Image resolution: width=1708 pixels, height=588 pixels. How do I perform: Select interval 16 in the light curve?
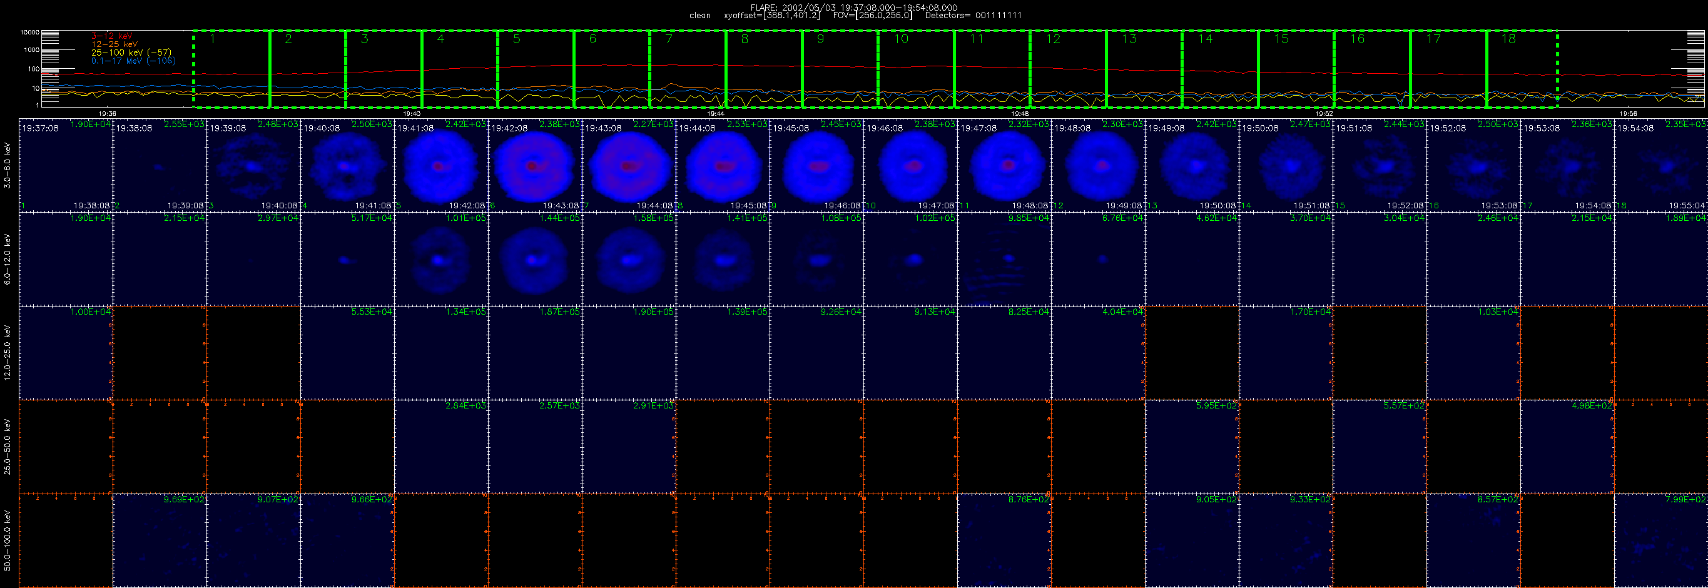pos(1373,68)
